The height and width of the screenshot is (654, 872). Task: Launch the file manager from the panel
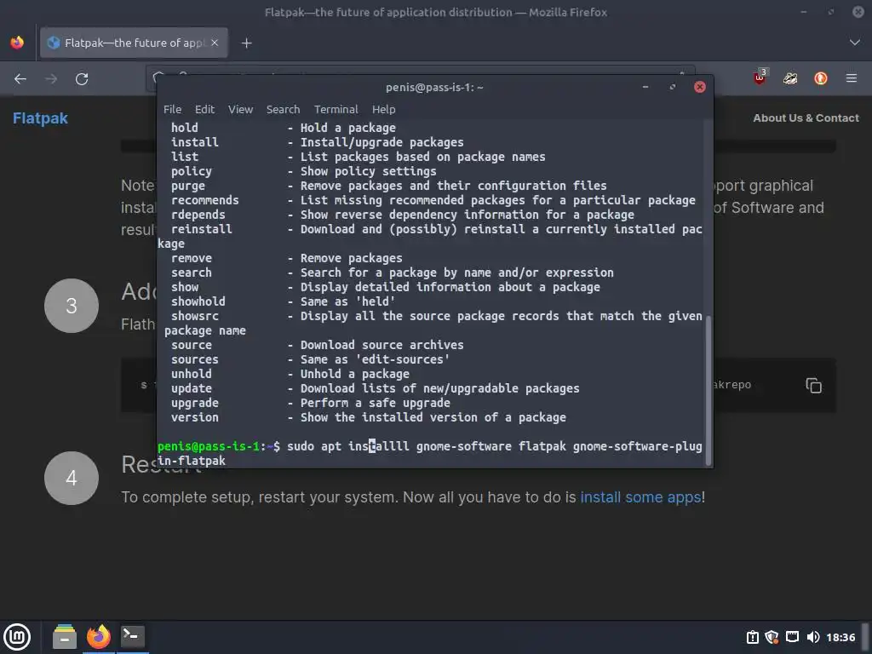[65, 637]
